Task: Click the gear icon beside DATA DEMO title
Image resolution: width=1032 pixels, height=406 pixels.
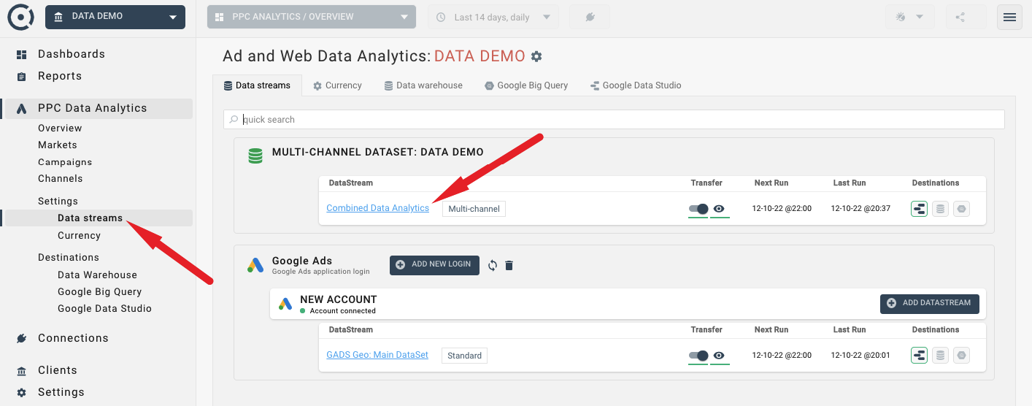Action: (x=536, y=56)
